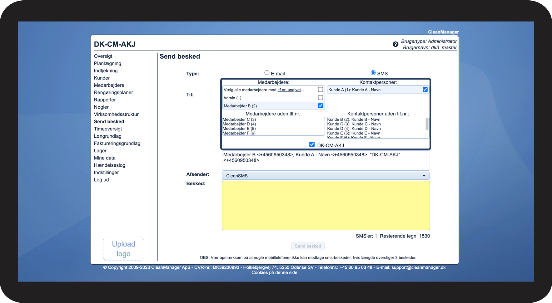
Task: Click the help question mark icon
Action: [x=395, y=44]
